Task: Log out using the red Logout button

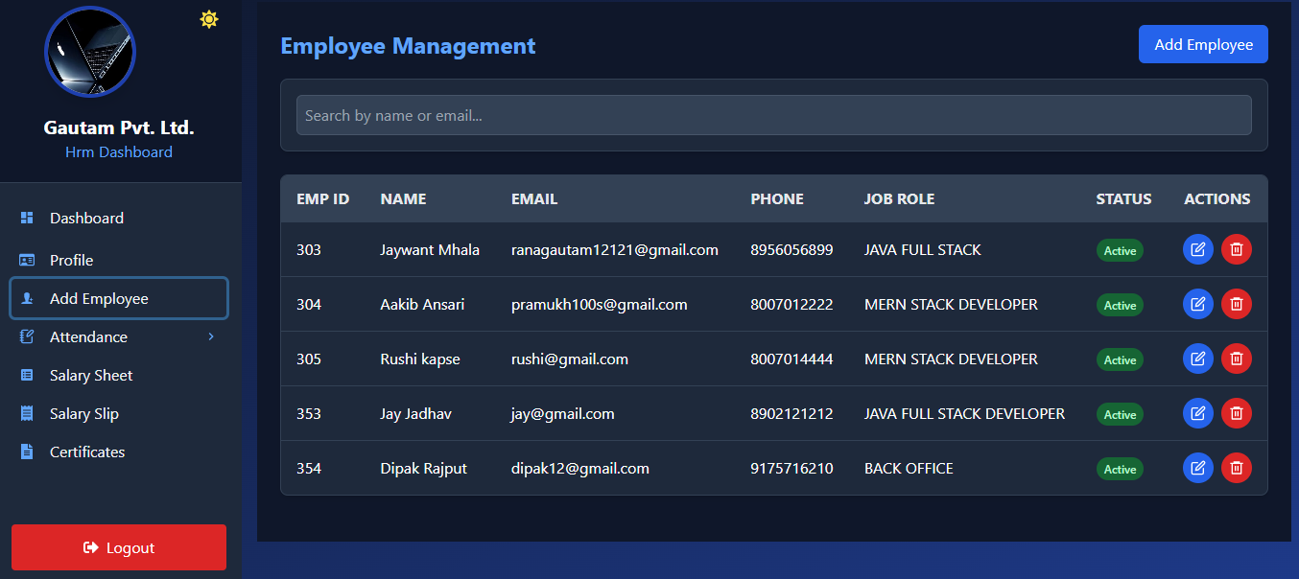Action: coord(119,547)
